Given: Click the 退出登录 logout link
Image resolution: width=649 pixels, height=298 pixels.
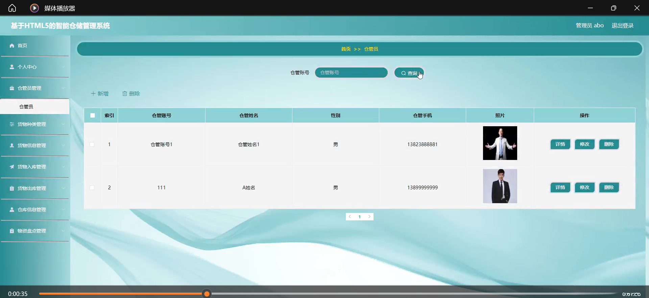Looking at the screenshot, I should click(623, 26).
